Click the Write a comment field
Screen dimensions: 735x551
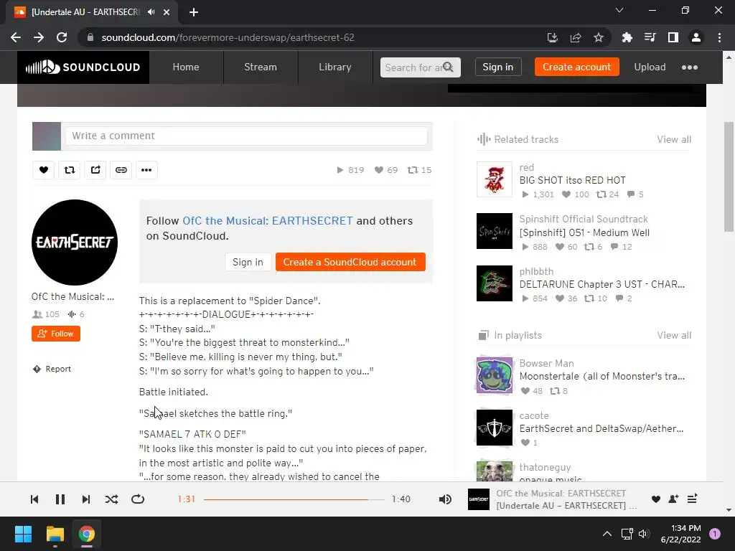point(246,136)
